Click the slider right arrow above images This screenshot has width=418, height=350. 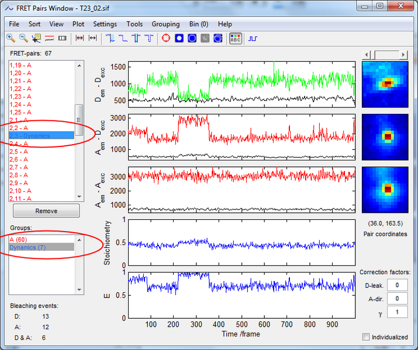[403, 54]
